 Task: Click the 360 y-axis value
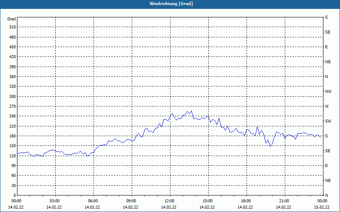pos(13,77)
